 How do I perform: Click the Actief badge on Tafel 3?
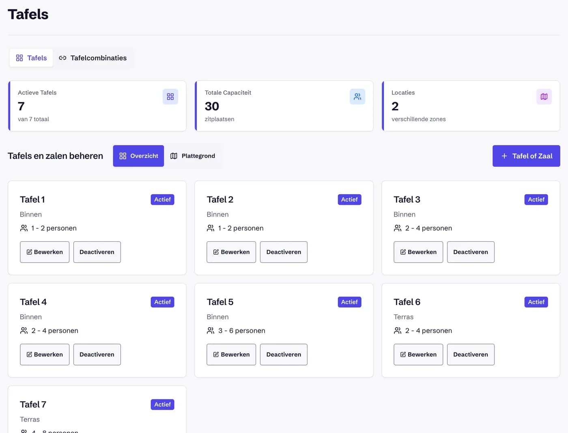(536, 199)
